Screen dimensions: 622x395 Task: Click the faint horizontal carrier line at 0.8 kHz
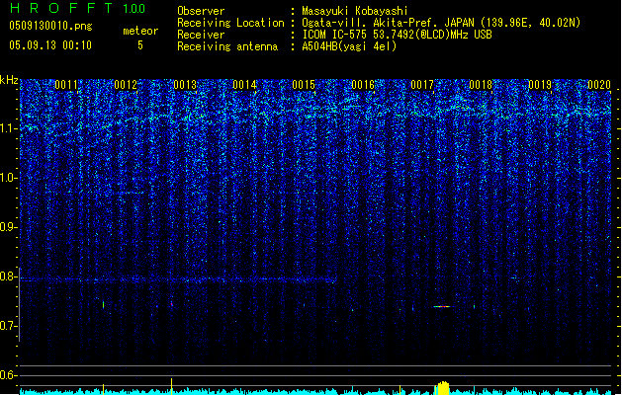pos(178,279)
